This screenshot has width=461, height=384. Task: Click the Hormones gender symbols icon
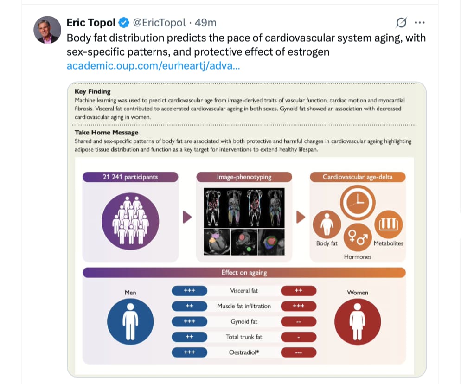(x=358, y=237)
